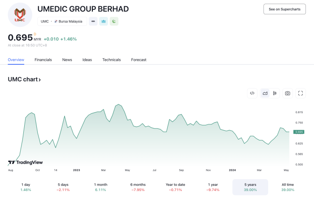Switch to area chart style
The width and height of the screenshot is (314, 200).
[x=265, y=93]
